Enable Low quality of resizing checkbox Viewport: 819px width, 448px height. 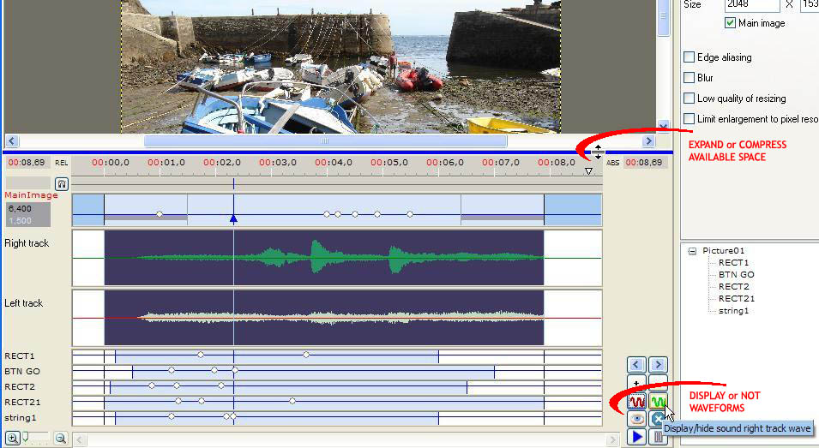pos(689,98)
